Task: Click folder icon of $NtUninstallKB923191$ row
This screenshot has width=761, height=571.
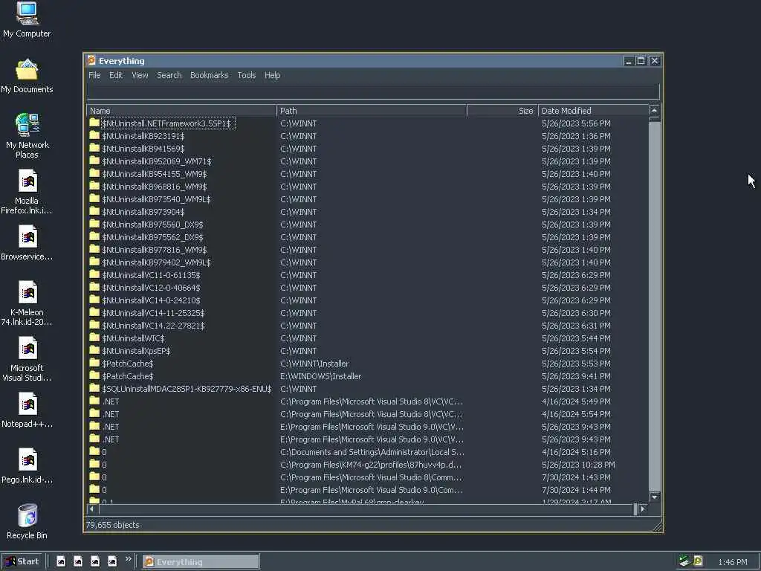Action: (x=94, y=135)
